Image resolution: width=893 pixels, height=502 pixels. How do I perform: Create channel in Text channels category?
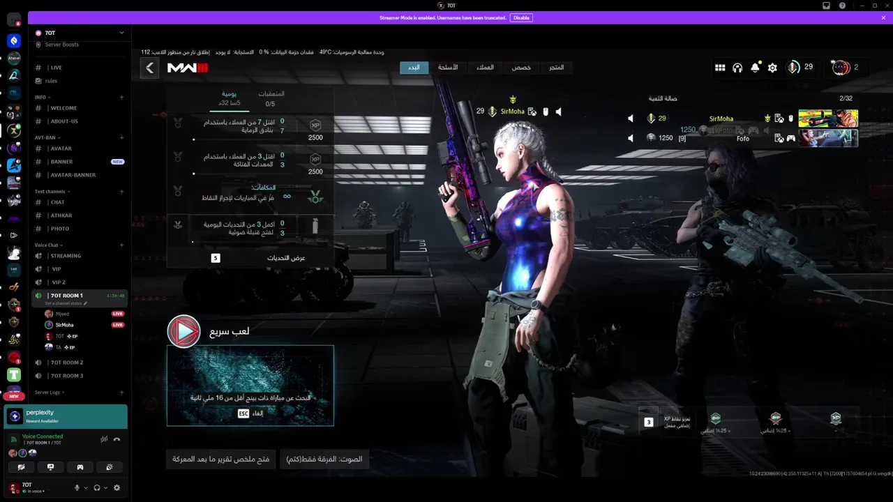coord(122,191)
